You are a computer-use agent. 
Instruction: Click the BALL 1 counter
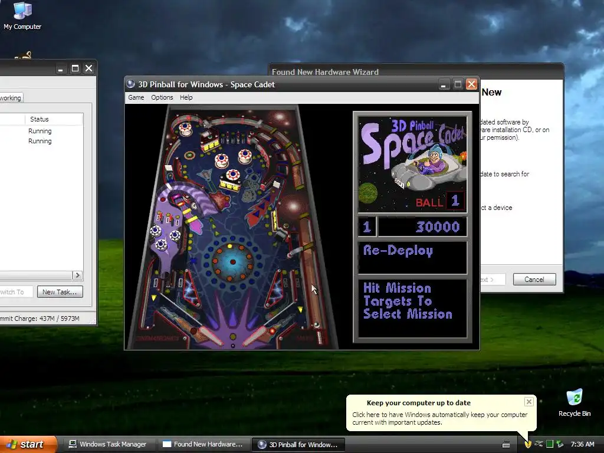440,202
